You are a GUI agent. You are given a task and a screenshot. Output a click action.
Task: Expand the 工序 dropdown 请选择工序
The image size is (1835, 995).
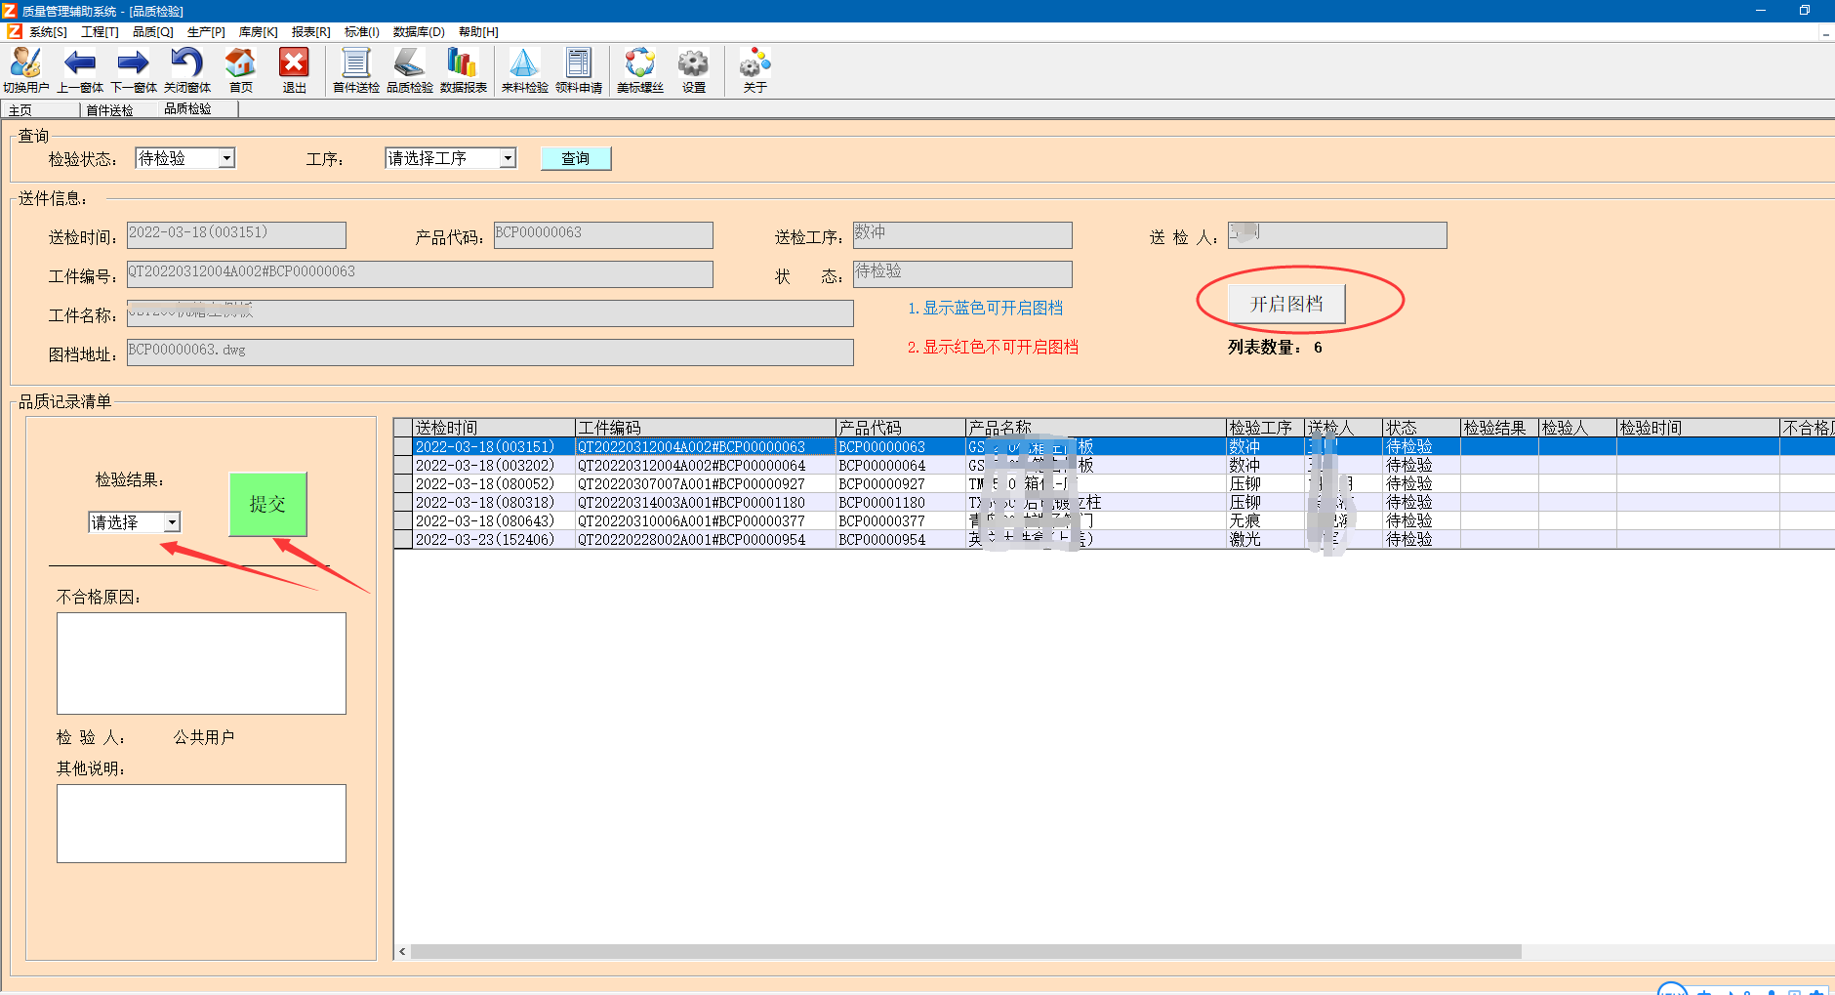(x=508, y=158)
